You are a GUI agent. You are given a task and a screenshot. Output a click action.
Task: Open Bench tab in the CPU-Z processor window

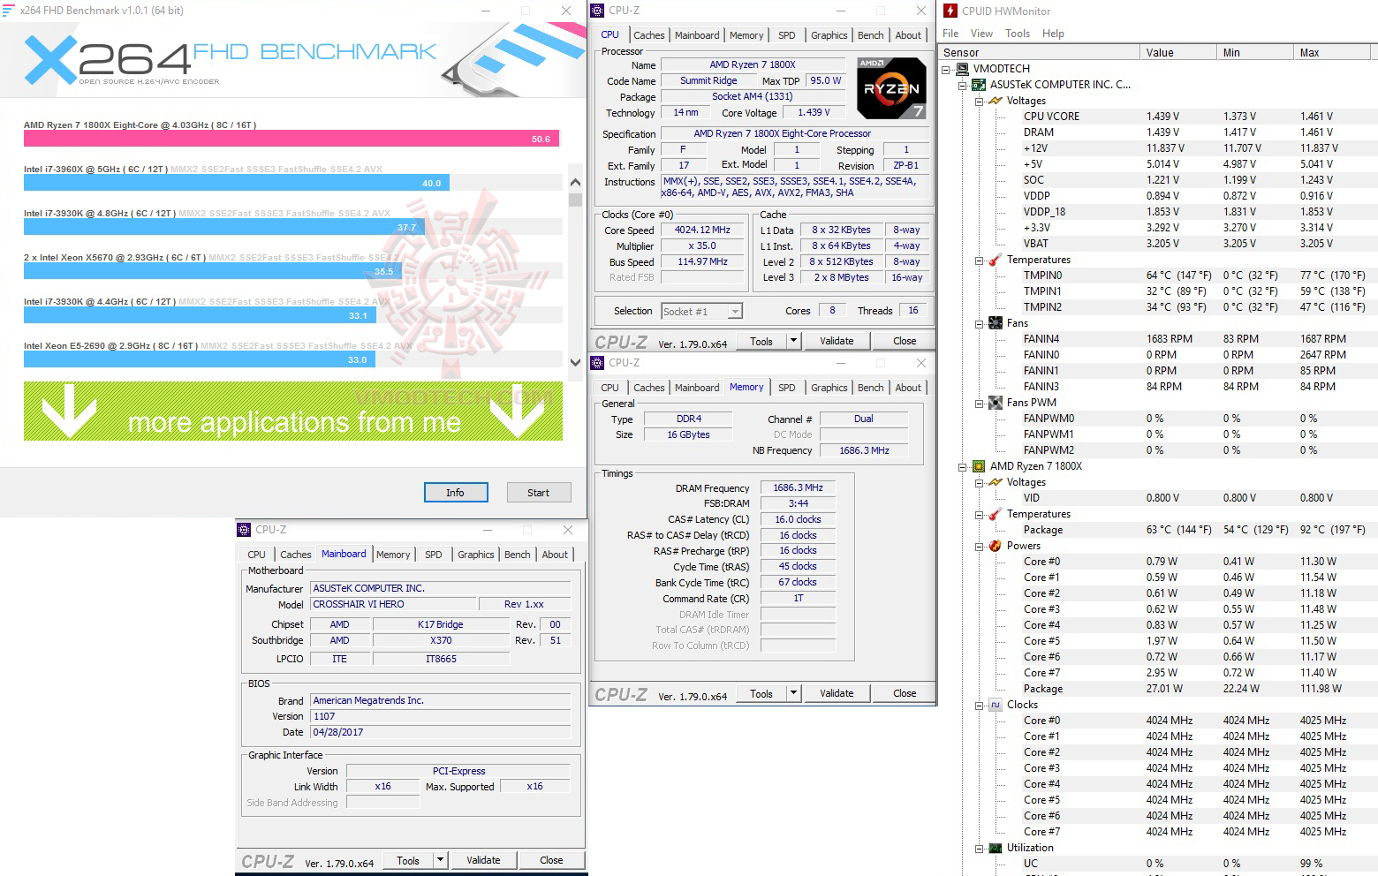click(x=871, y=35)
